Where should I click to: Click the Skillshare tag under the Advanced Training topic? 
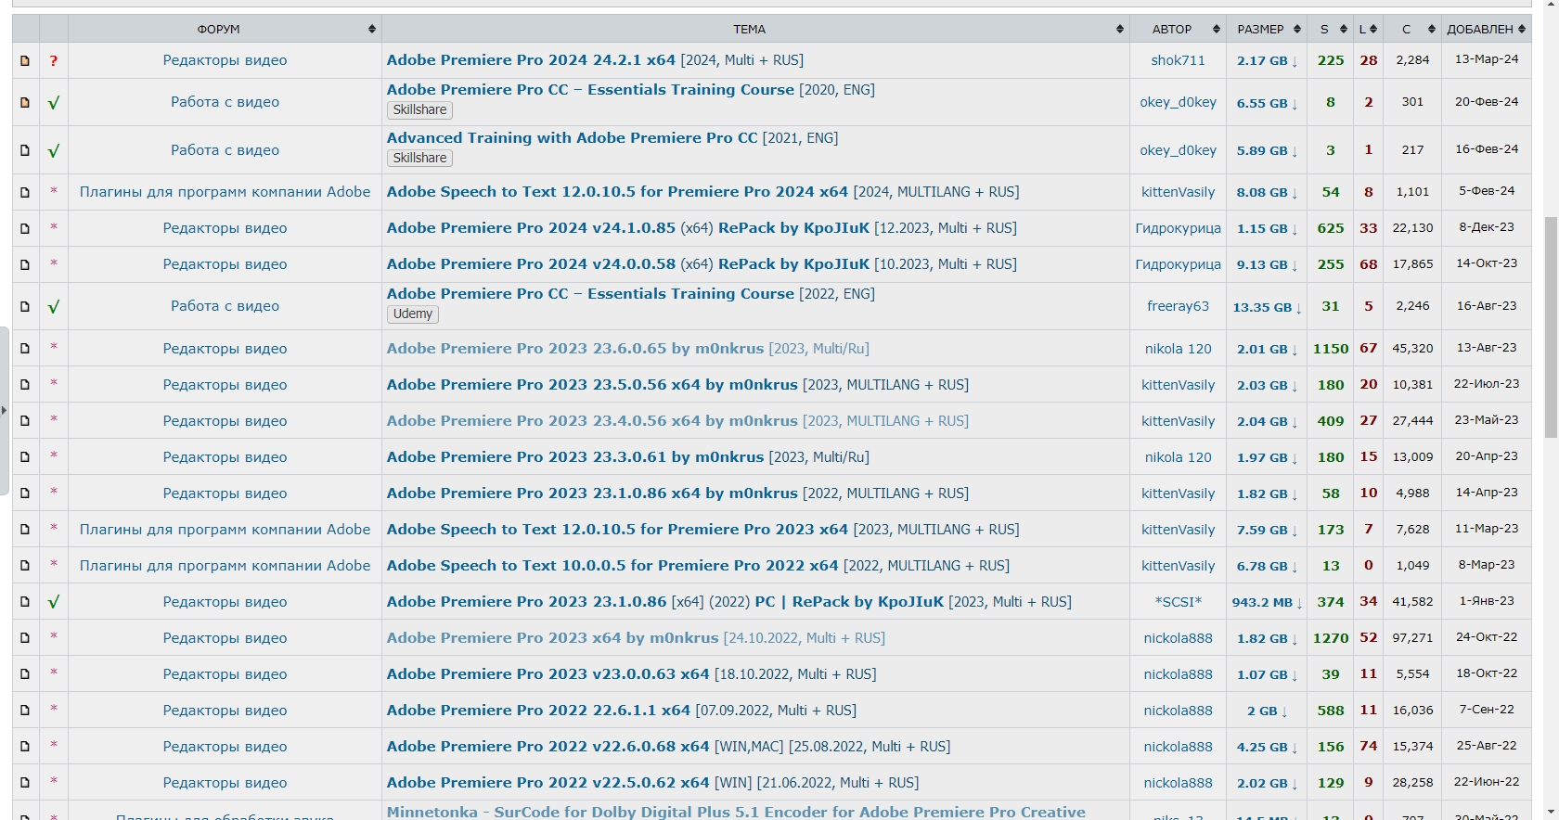click(x=419, y=158)
